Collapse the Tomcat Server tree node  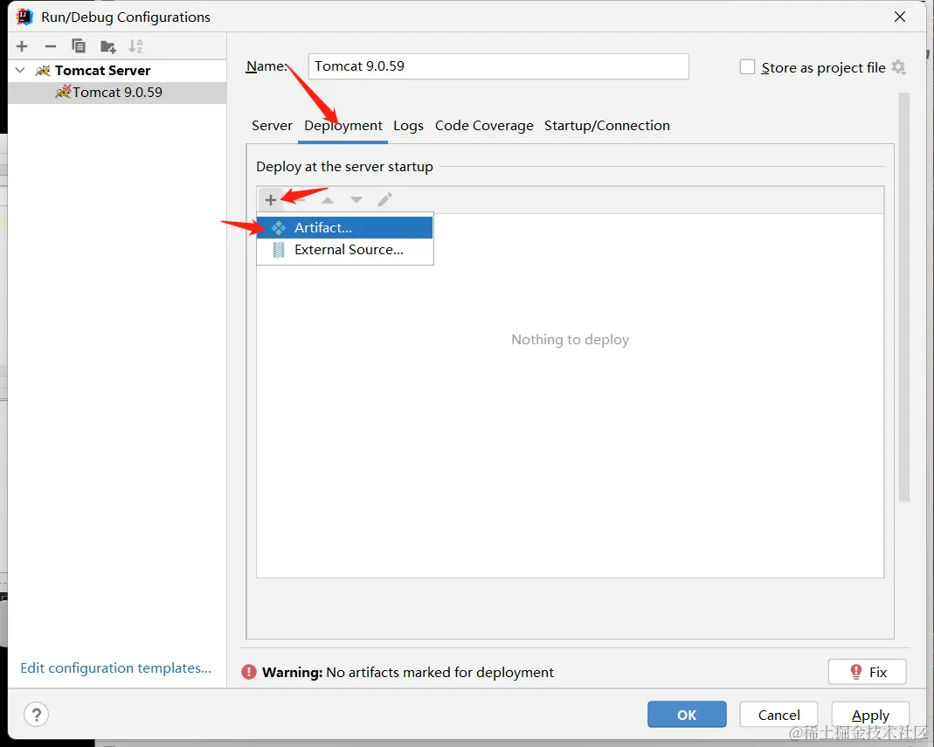(20, 70)
